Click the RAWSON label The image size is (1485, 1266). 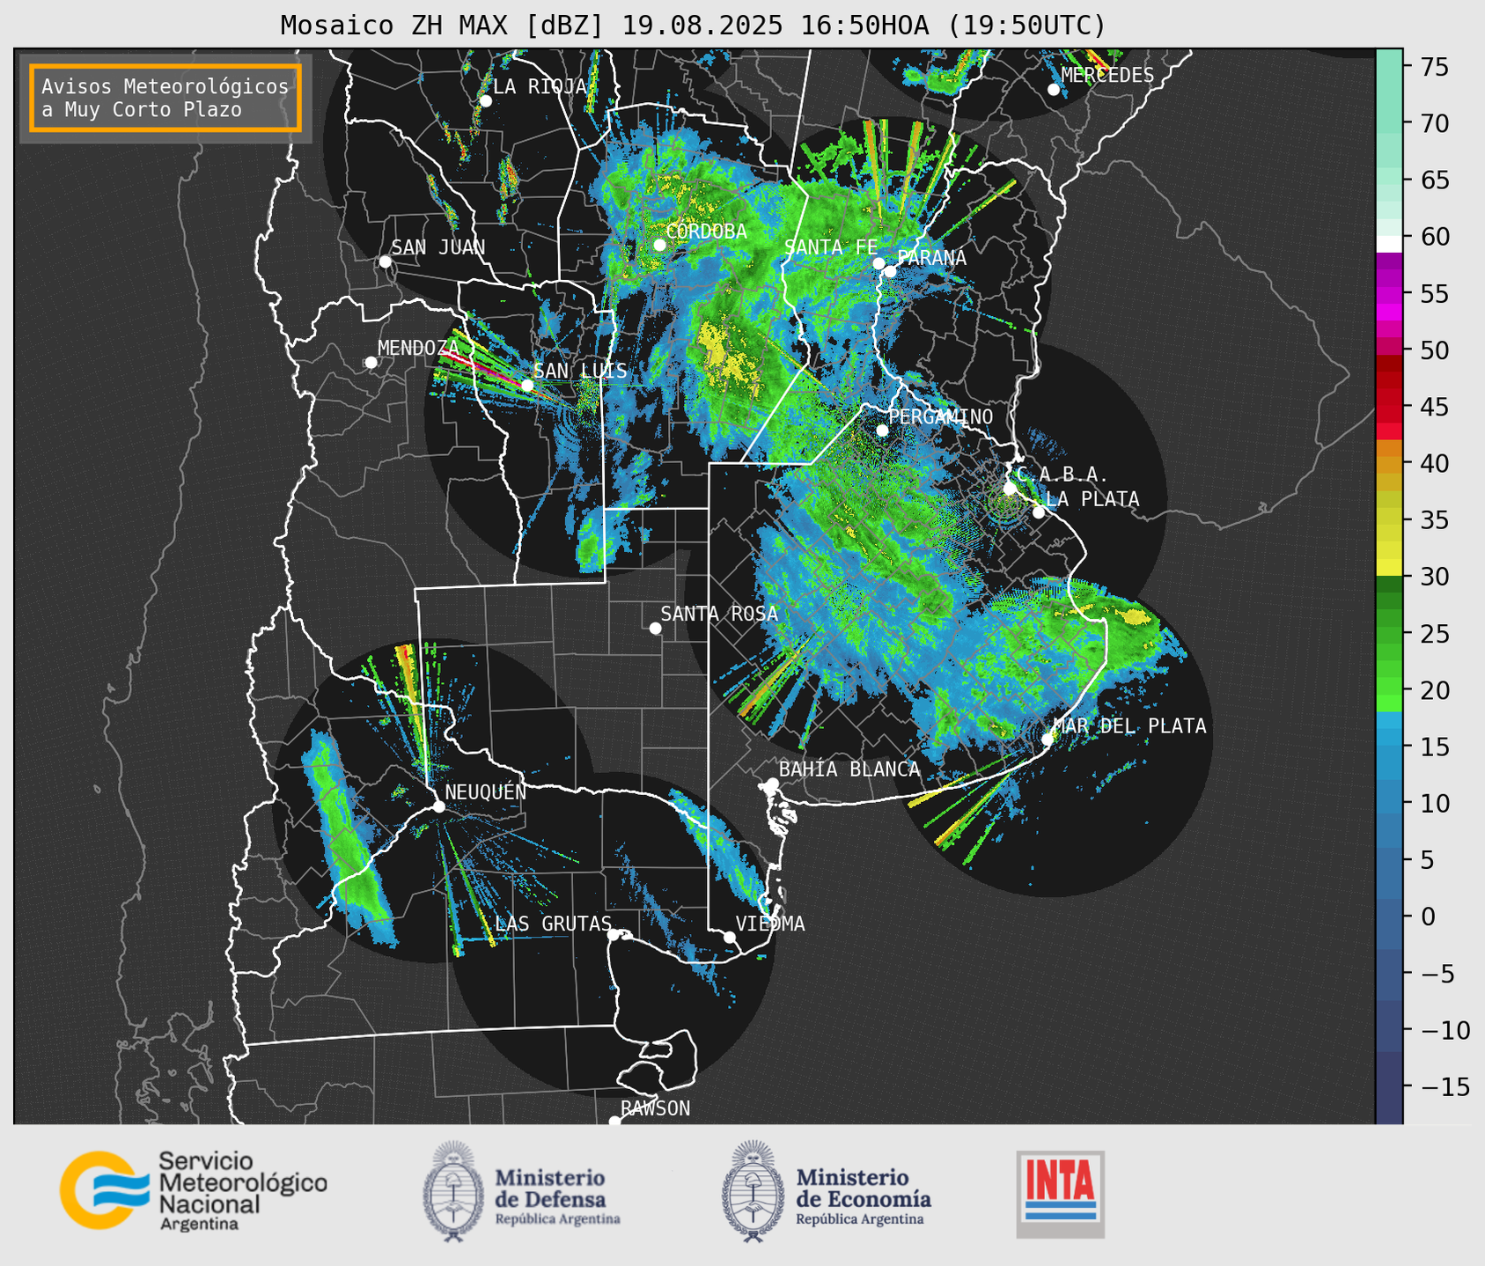tap(655, 1108)
